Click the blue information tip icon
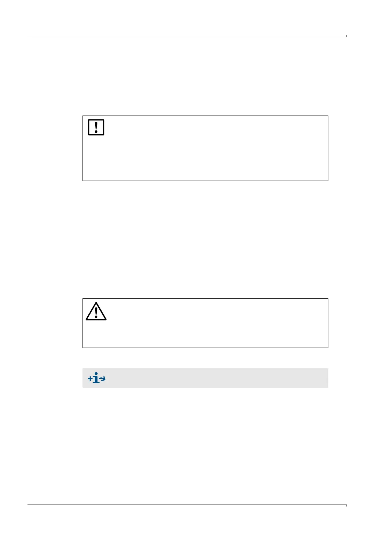 coord(97,378)
